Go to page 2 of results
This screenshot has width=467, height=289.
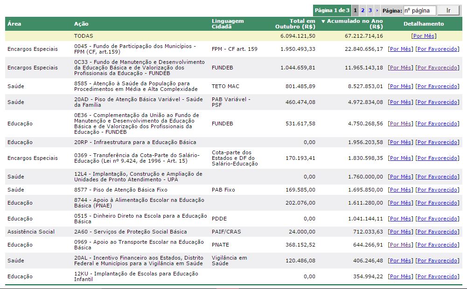click(362, 10)
